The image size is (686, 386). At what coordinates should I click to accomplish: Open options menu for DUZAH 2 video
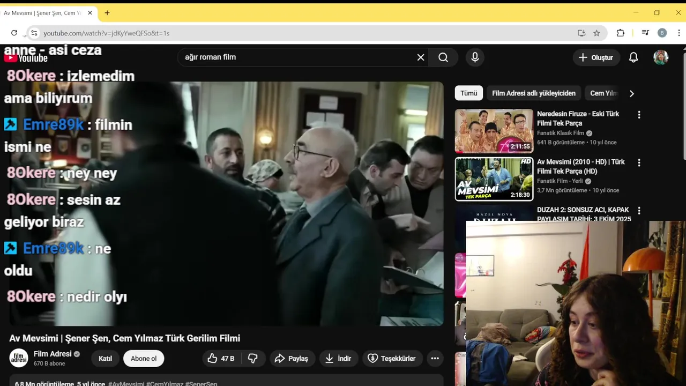638,211
